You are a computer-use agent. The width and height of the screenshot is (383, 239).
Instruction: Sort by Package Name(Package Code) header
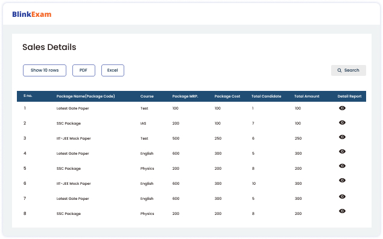(86, 96)
